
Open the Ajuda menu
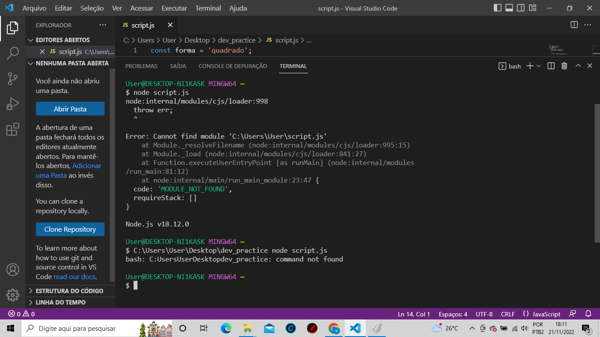[x=238, y=8]
